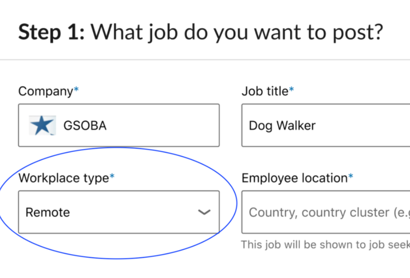The height and width of the screenshot is (278, 410).
Task: Click the Workplace type label
Action: [64, 179]
